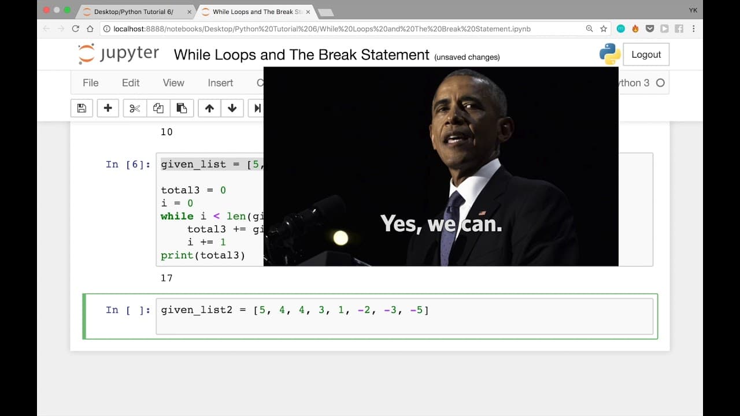Move the selected cell up
Image resolution: width=740 pixels, height=416 pixels.
[x=209, y=108]
